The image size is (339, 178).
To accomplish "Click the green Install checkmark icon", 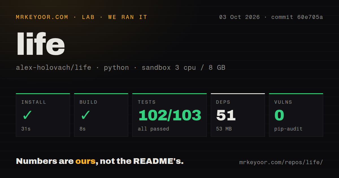I will 27,115.
